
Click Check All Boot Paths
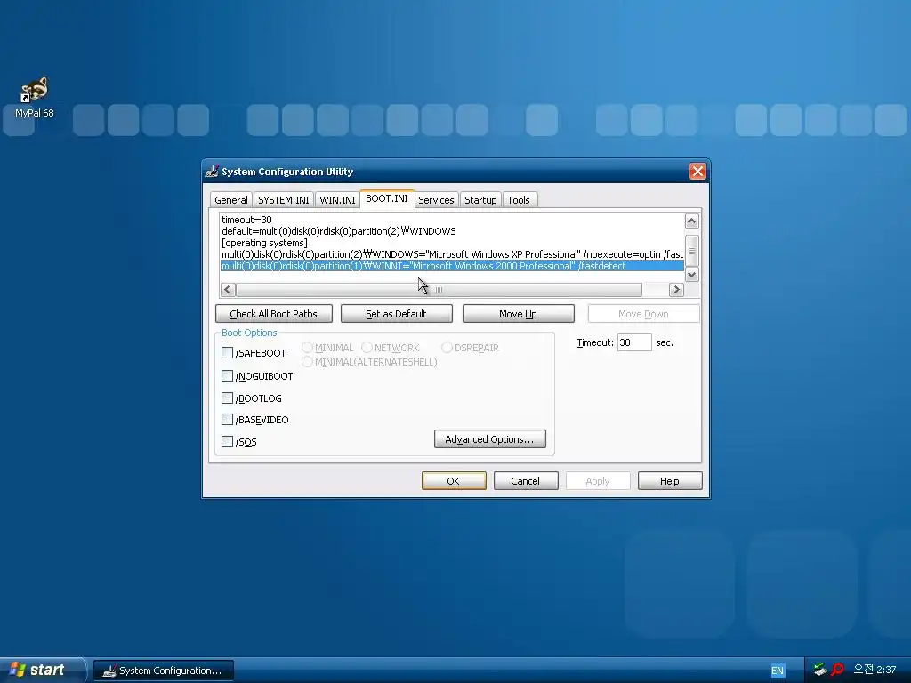(x=274, y=314)
